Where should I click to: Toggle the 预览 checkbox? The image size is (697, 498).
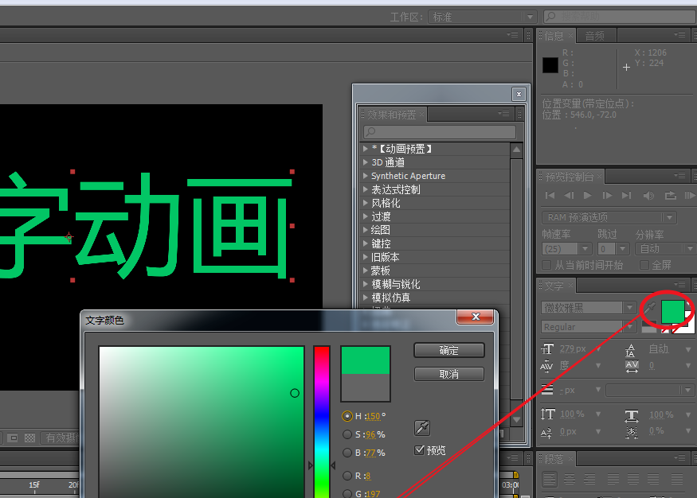tap(419, 450)
